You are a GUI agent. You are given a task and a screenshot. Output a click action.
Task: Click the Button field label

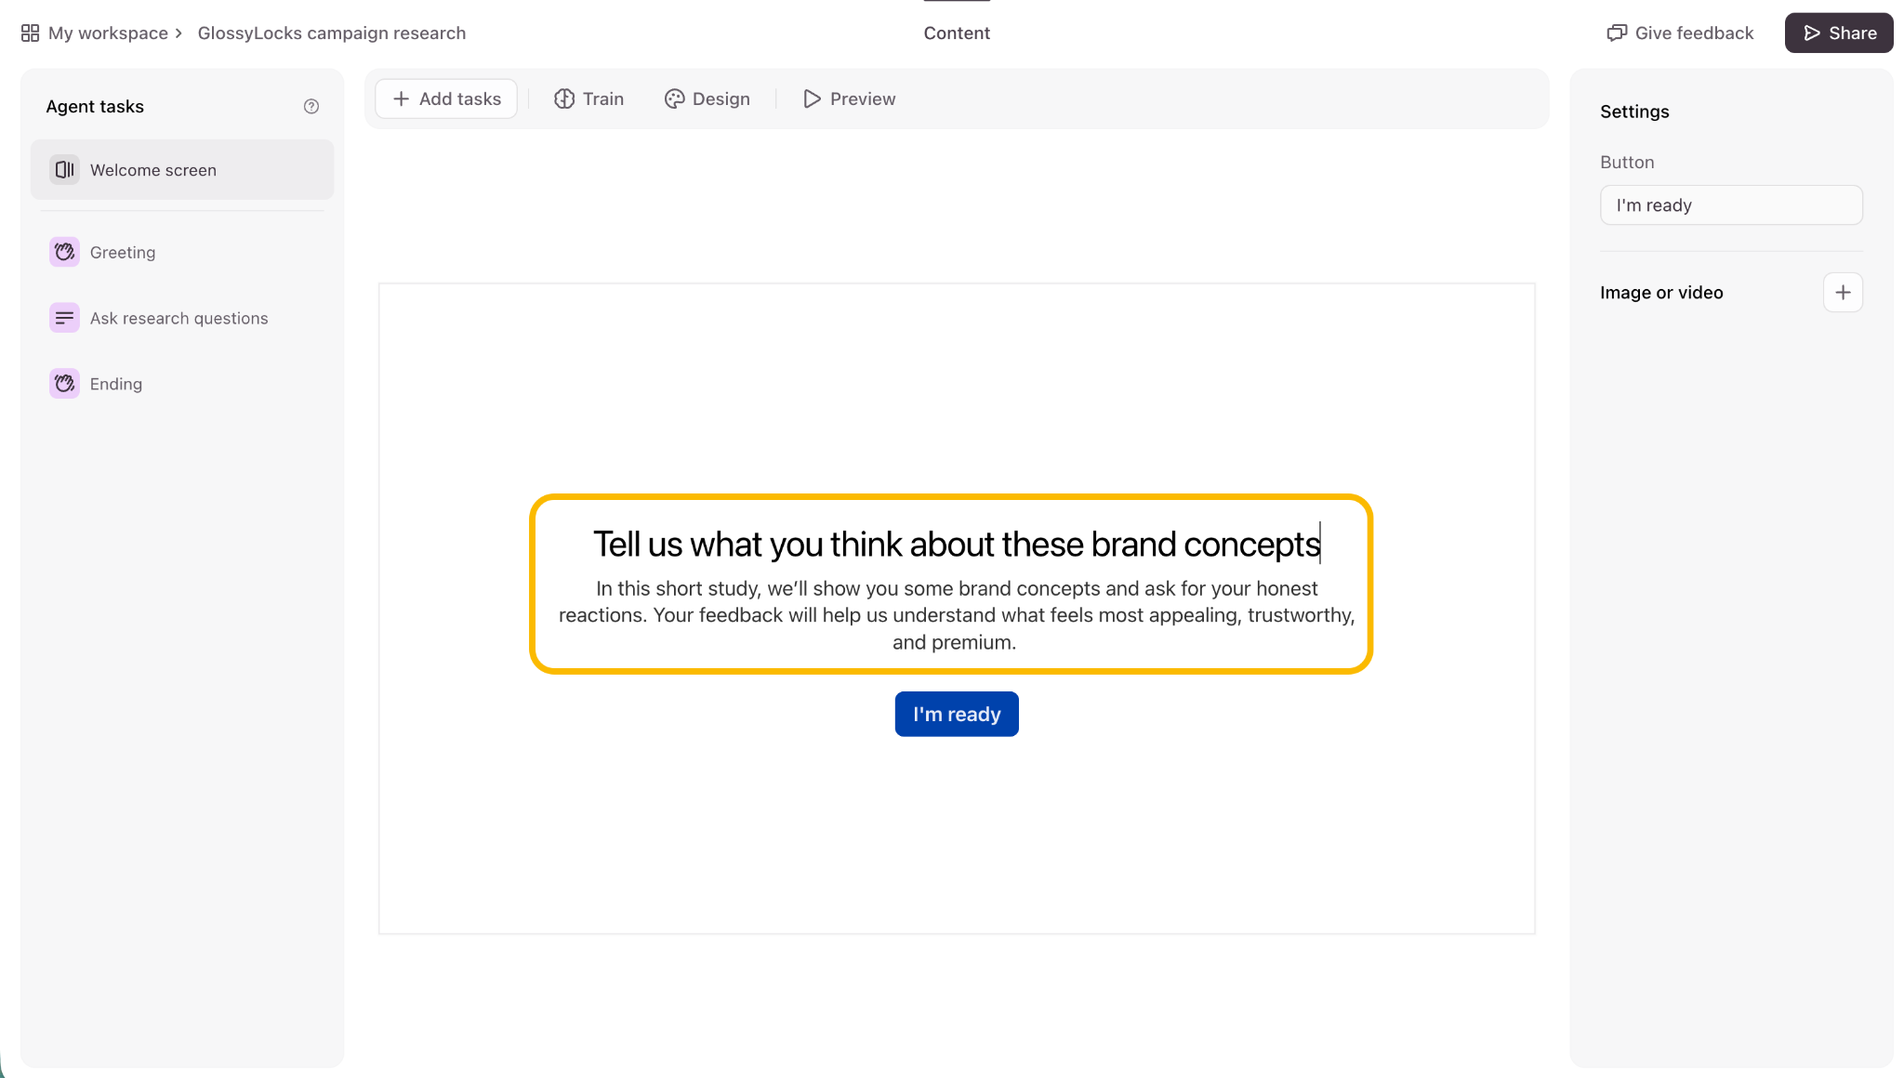coord(1627,163)
